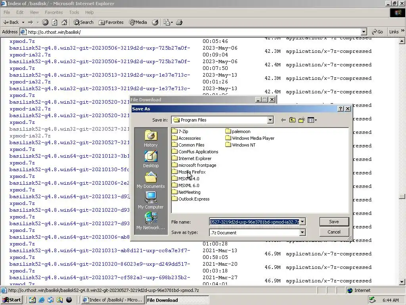
Task: Click the File name text field
Action: click(x=254, y=222)
